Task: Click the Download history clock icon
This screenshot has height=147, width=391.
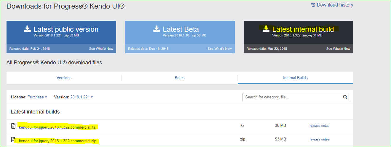Action: 313,5
